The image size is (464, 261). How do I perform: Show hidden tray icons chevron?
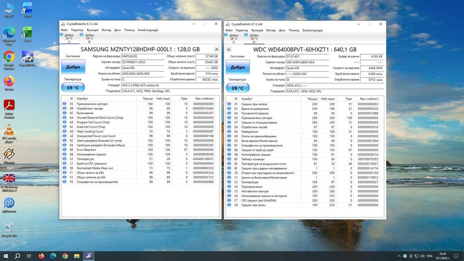point(399,256)
